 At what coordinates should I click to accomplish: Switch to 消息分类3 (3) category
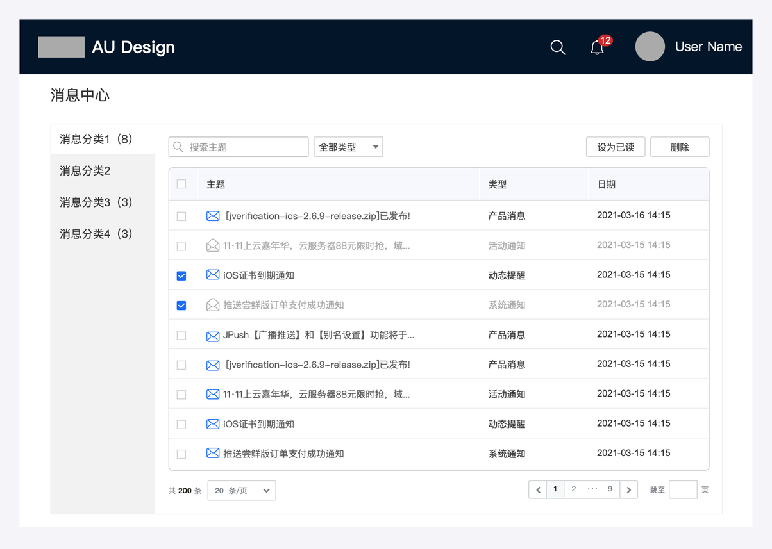click(96, 202)
